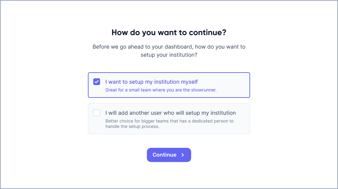The height and width of the screenshot is (189, 338).
Task: Click "handle the setup process." text line
Action: pos(132,127)
